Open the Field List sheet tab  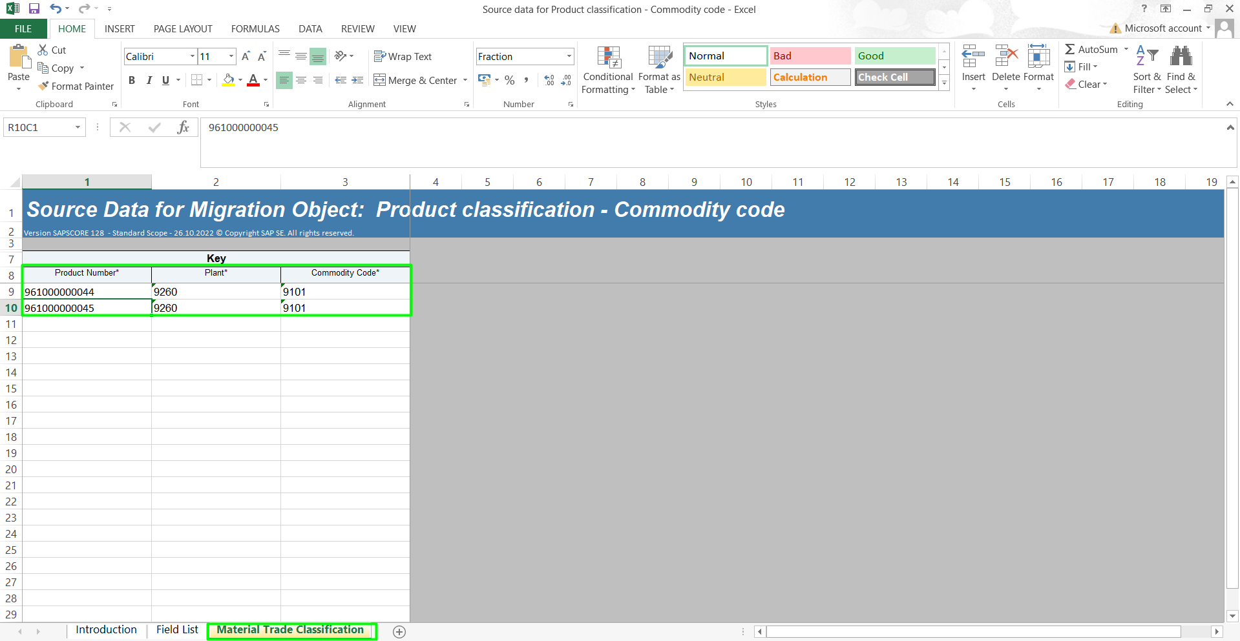pyautogui.click(x=177, y=630)
